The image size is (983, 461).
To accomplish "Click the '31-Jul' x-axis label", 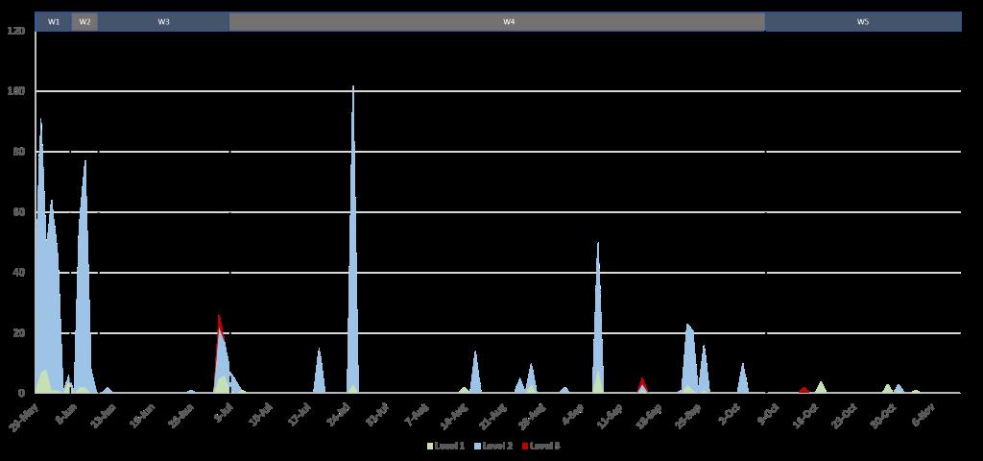I will [376, 414].
